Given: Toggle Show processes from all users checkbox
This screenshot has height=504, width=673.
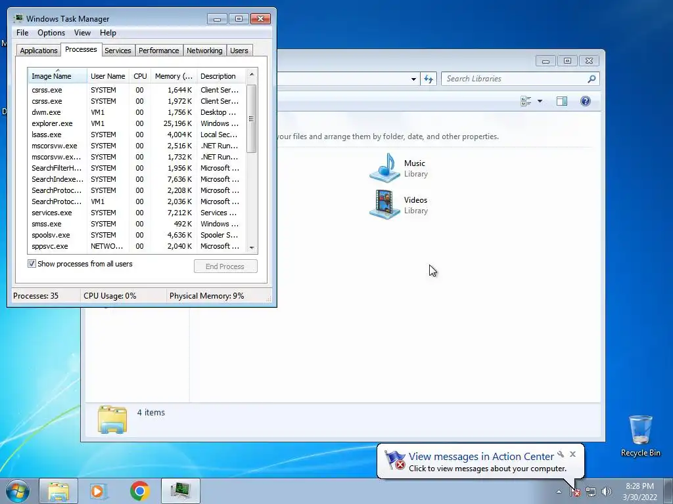Looking at the screenshot, I should (32, 264).
